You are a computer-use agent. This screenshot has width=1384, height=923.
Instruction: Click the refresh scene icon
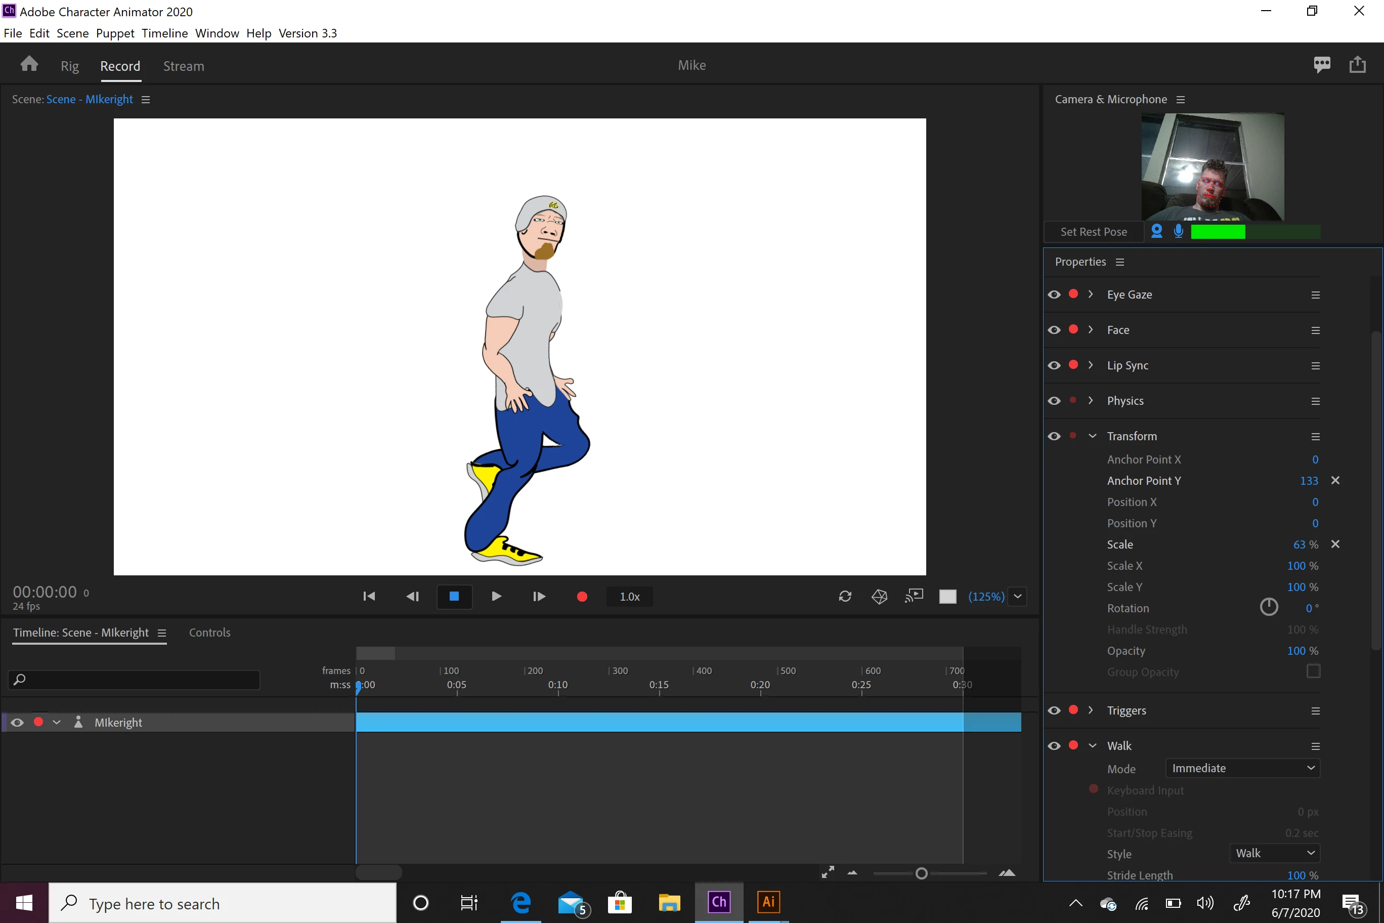(845, 597)
